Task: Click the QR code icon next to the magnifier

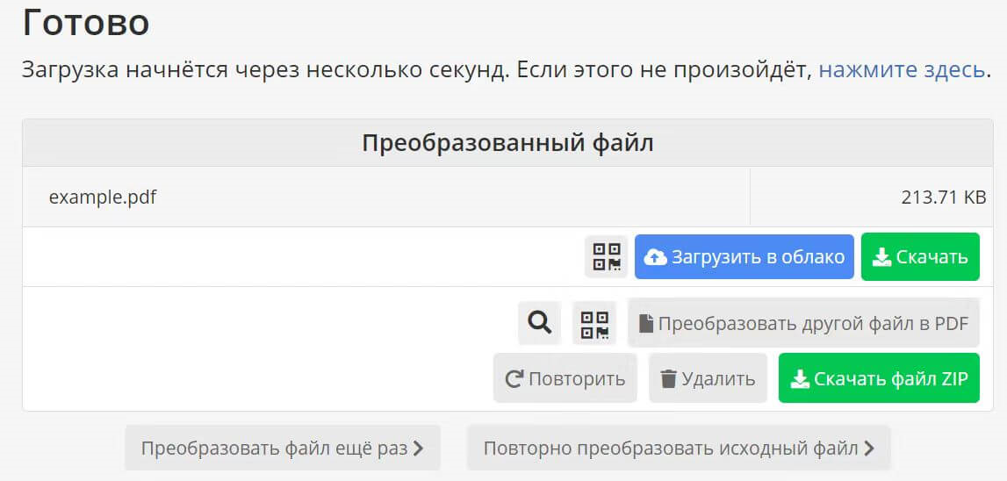Action: click(594, 323)
